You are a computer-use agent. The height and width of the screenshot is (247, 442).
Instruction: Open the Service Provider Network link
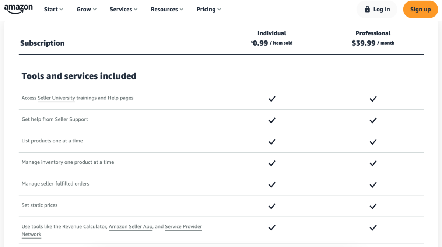pos(183,226)
